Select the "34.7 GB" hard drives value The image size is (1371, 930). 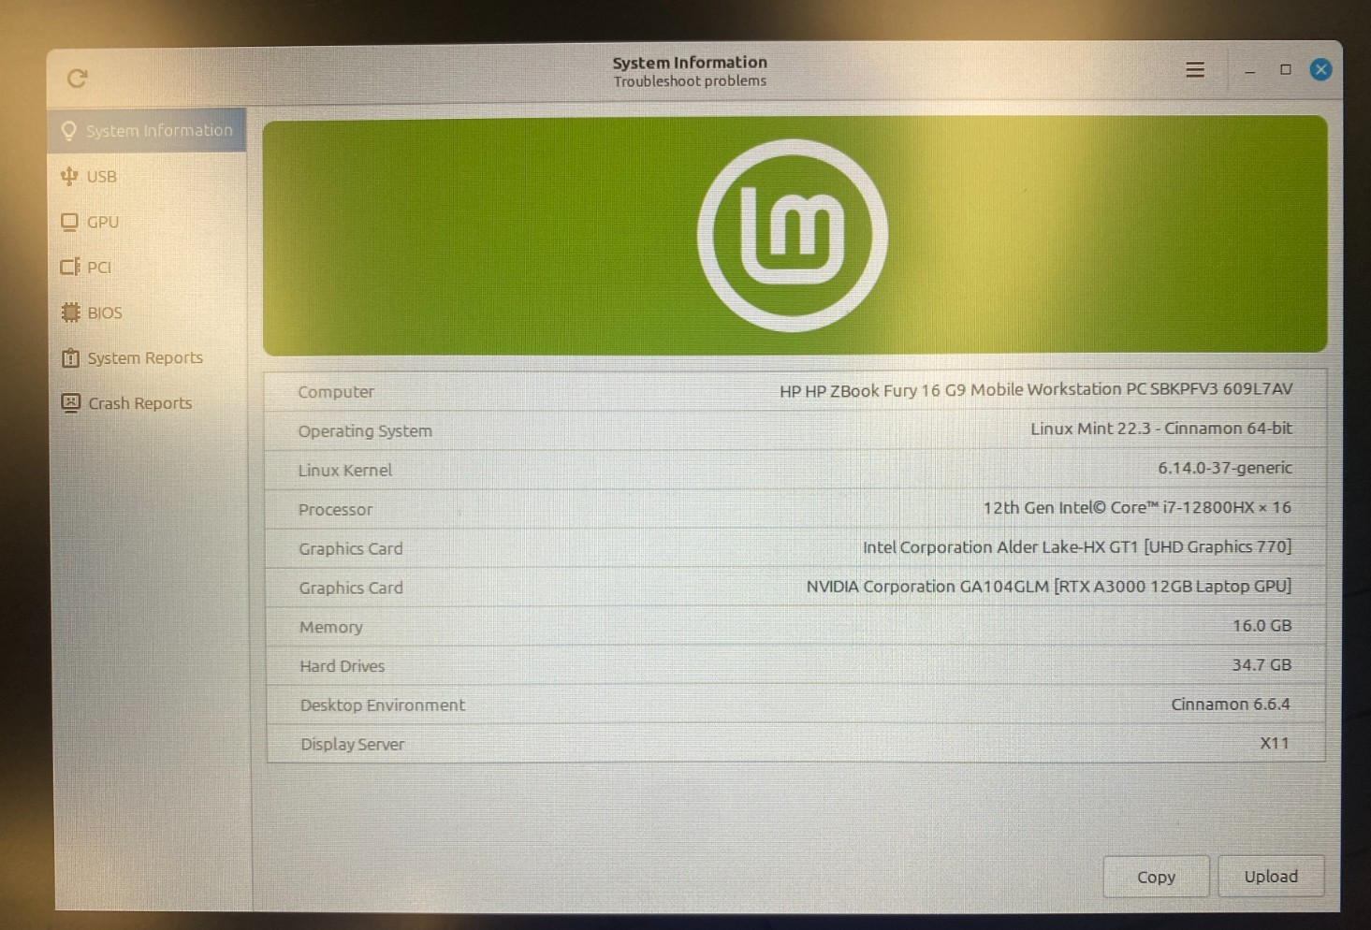pyautogui.click(x=1262, y=664)
